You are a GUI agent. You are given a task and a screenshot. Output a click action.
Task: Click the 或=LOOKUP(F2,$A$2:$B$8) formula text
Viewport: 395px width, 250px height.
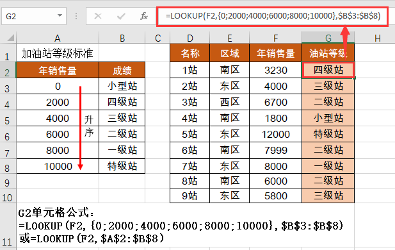[92, 238]
